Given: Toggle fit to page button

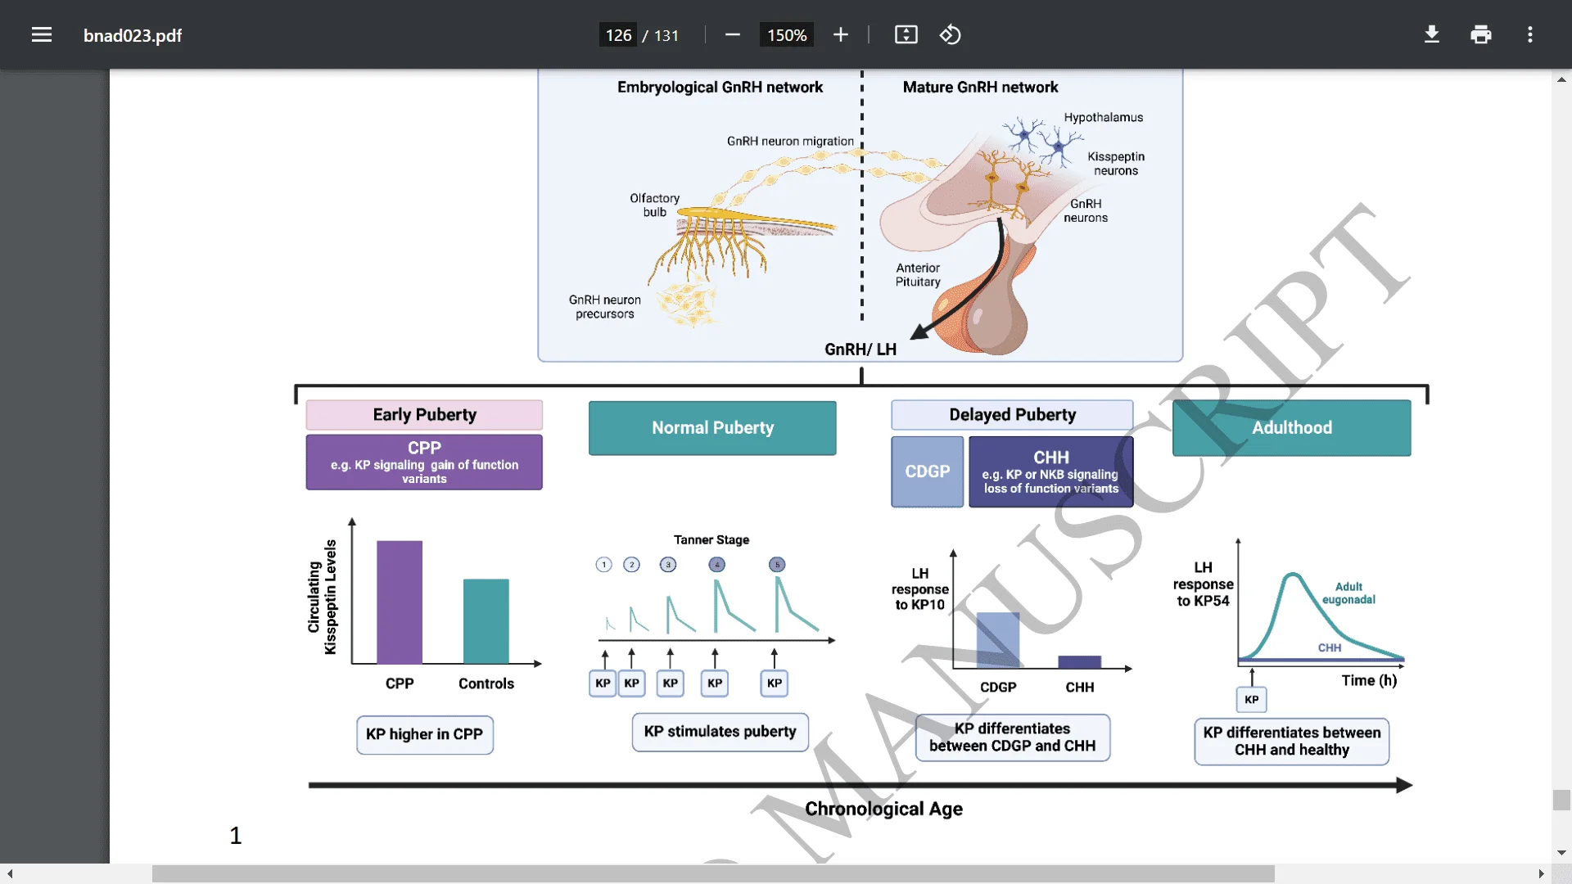Looking at the screenshot, I should point(906,34).
